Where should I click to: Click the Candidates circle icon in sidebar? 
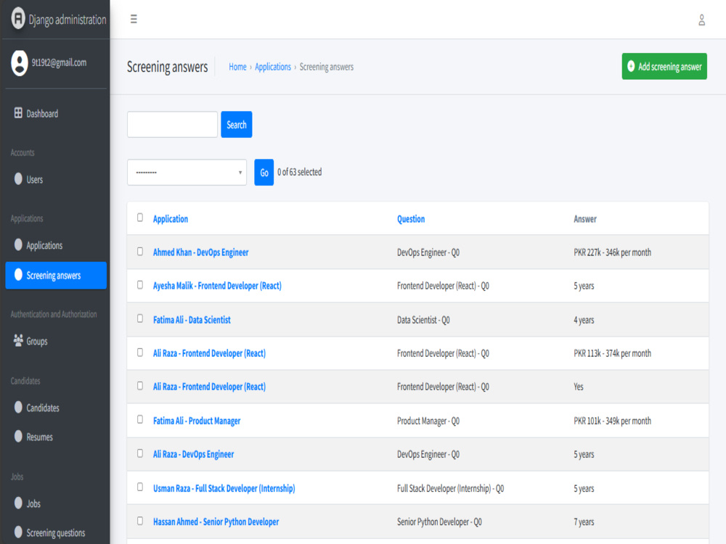18,407
